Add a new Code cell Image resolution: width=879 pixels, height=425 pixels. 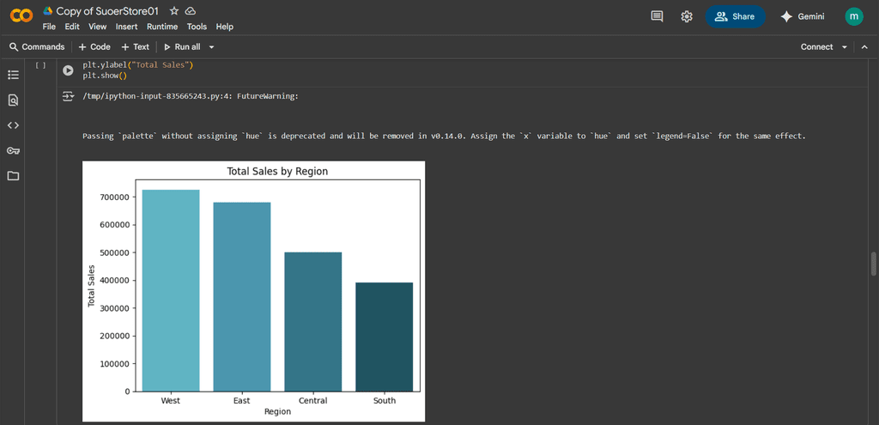coord(94,47)
